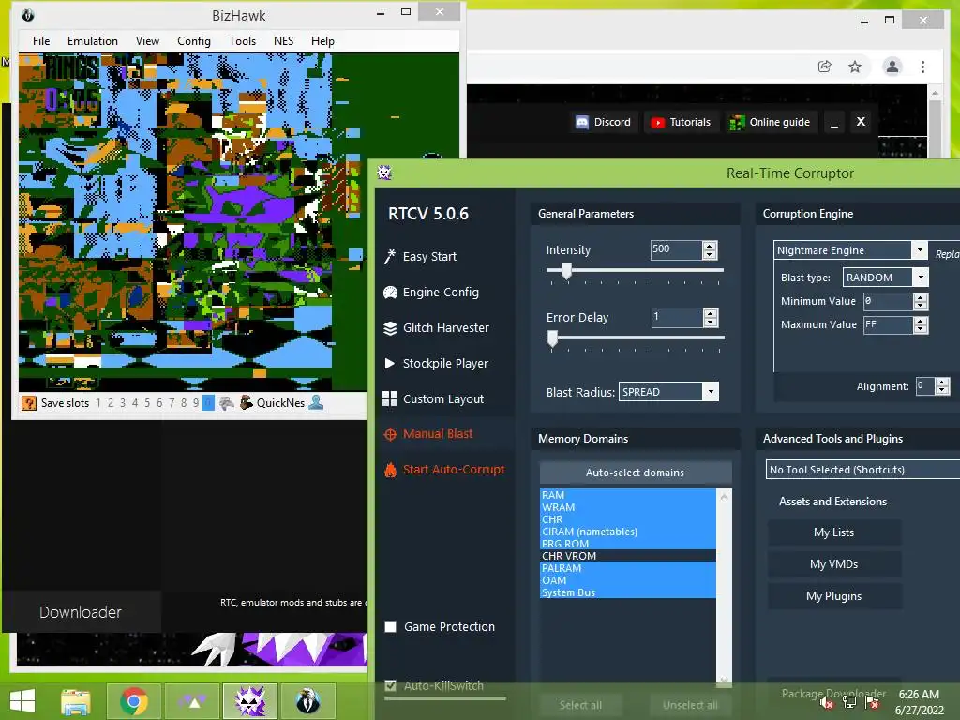
Task: Click the Maximum Value spinner arrows
Action: click(x=921, y=324)
